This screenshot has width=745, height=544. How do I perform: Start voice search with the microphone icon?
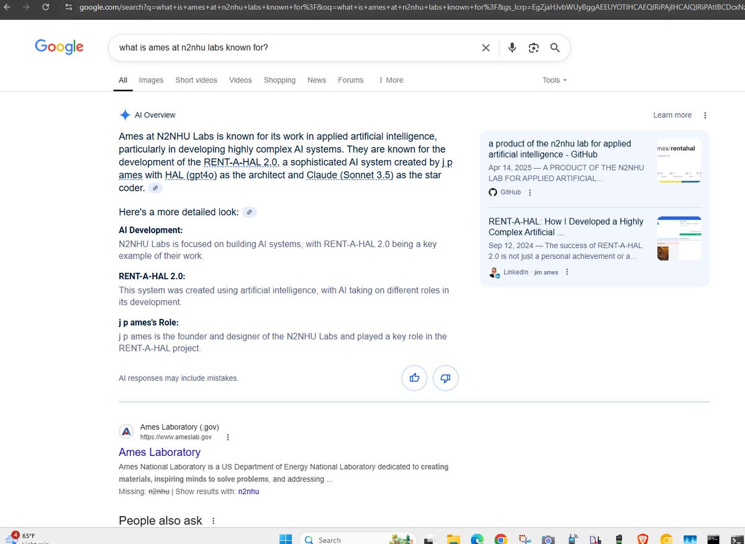pos(512,48)
